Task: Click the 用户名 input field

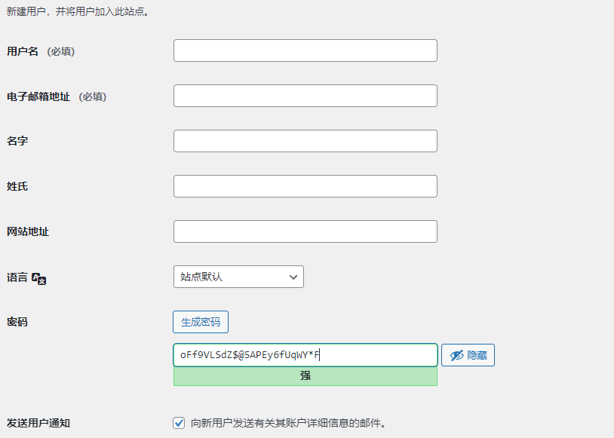Action: coord(305,51)
